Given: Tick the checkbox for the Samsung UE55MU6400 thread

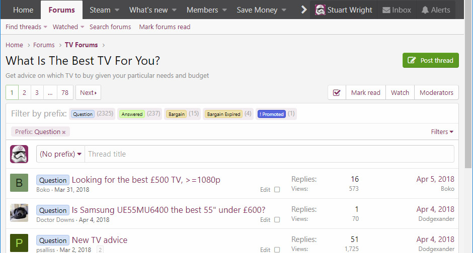Looking at the screenshot, I should [277, 219].
